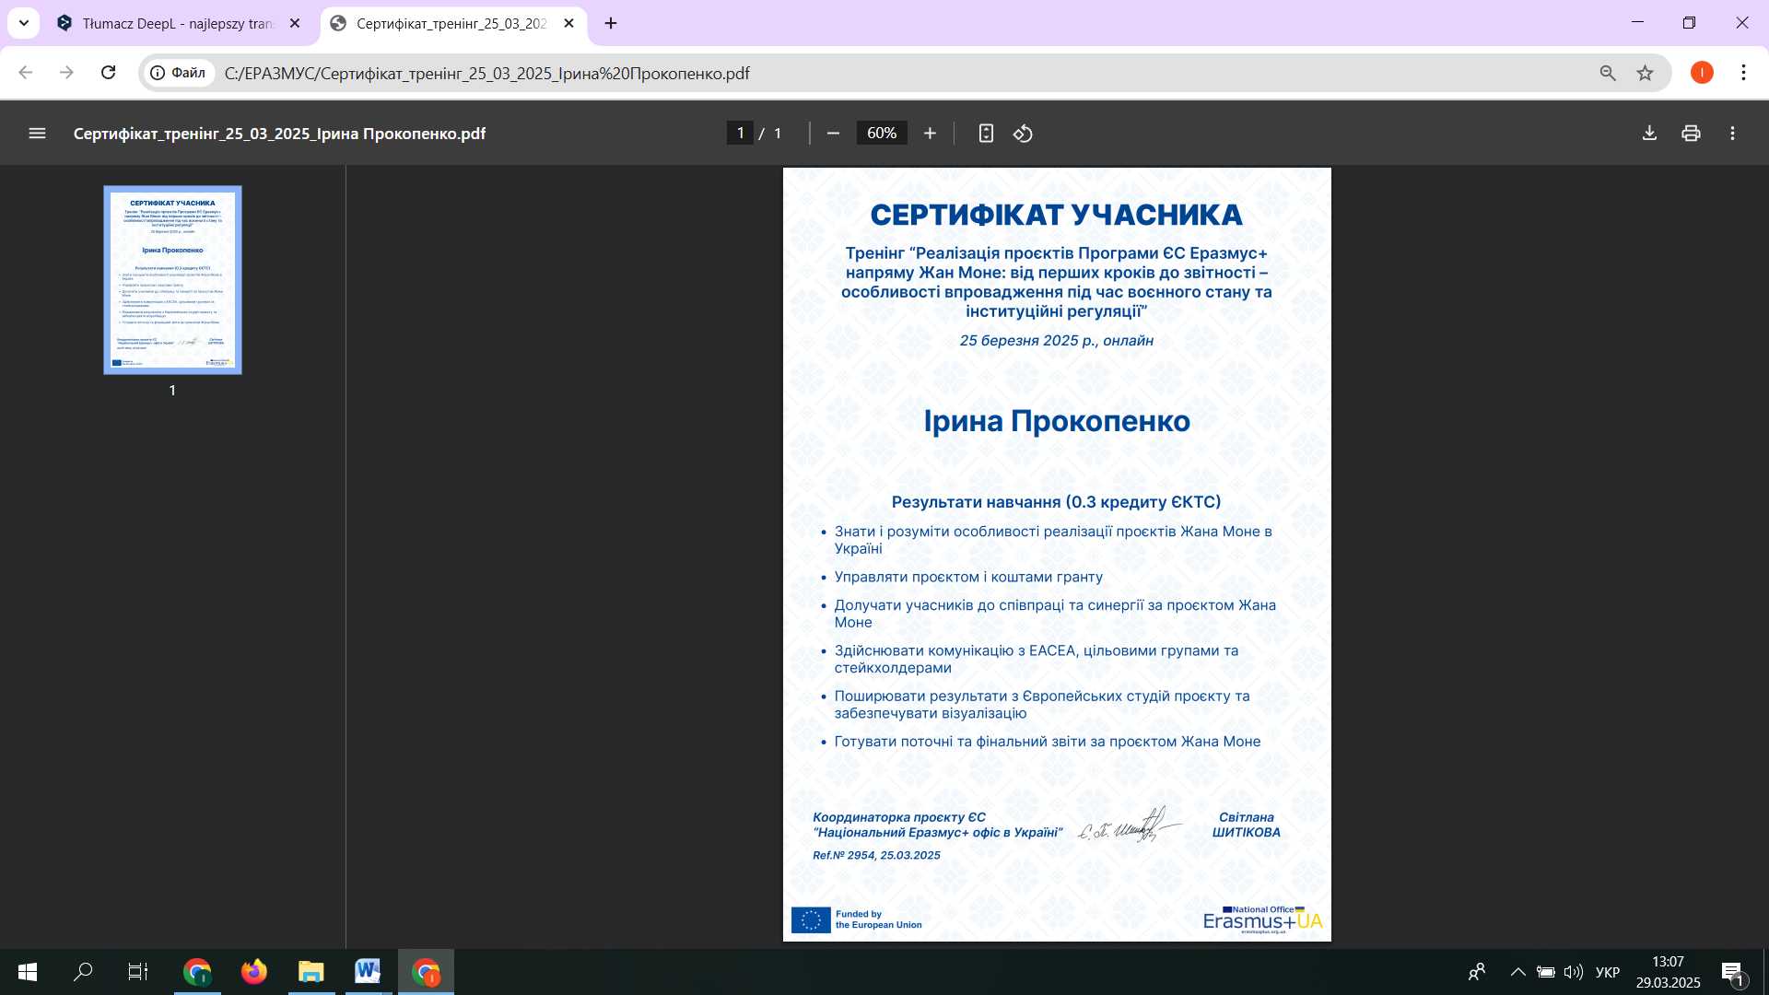Reload the current page

108,73
